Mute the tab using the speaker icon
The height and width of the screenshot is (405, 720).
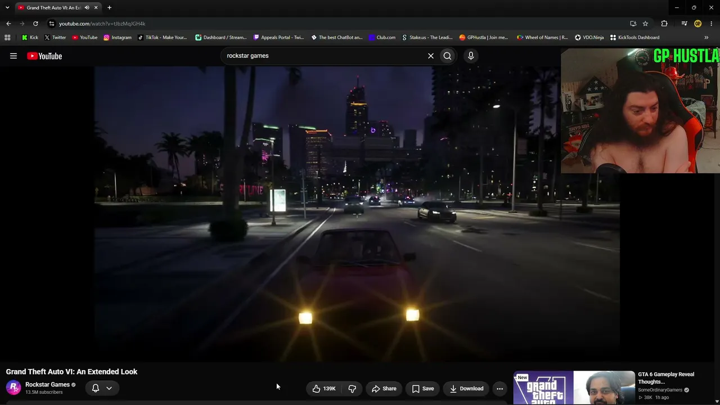87,8
